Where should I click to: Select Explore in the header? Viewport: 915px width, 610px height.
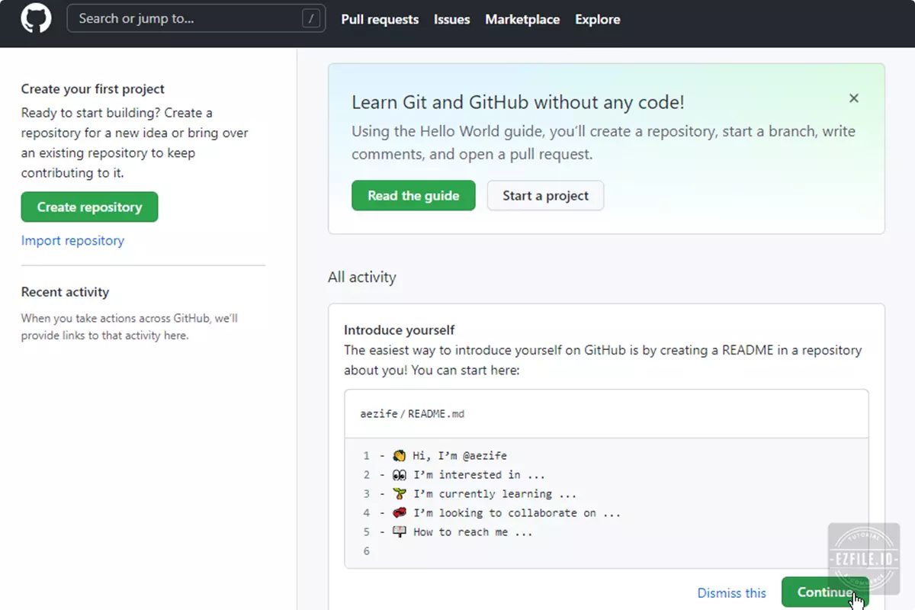(x=598, y=20)
